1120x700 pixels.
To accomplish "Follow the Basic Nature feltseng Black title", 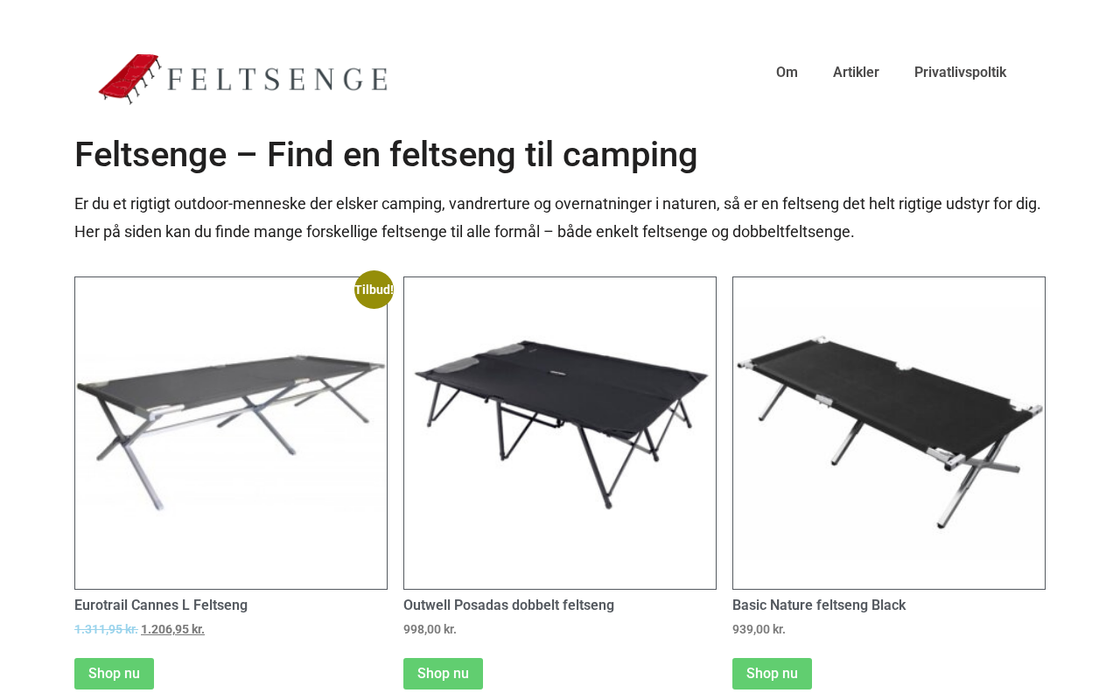I will click(x=819, y=605).
